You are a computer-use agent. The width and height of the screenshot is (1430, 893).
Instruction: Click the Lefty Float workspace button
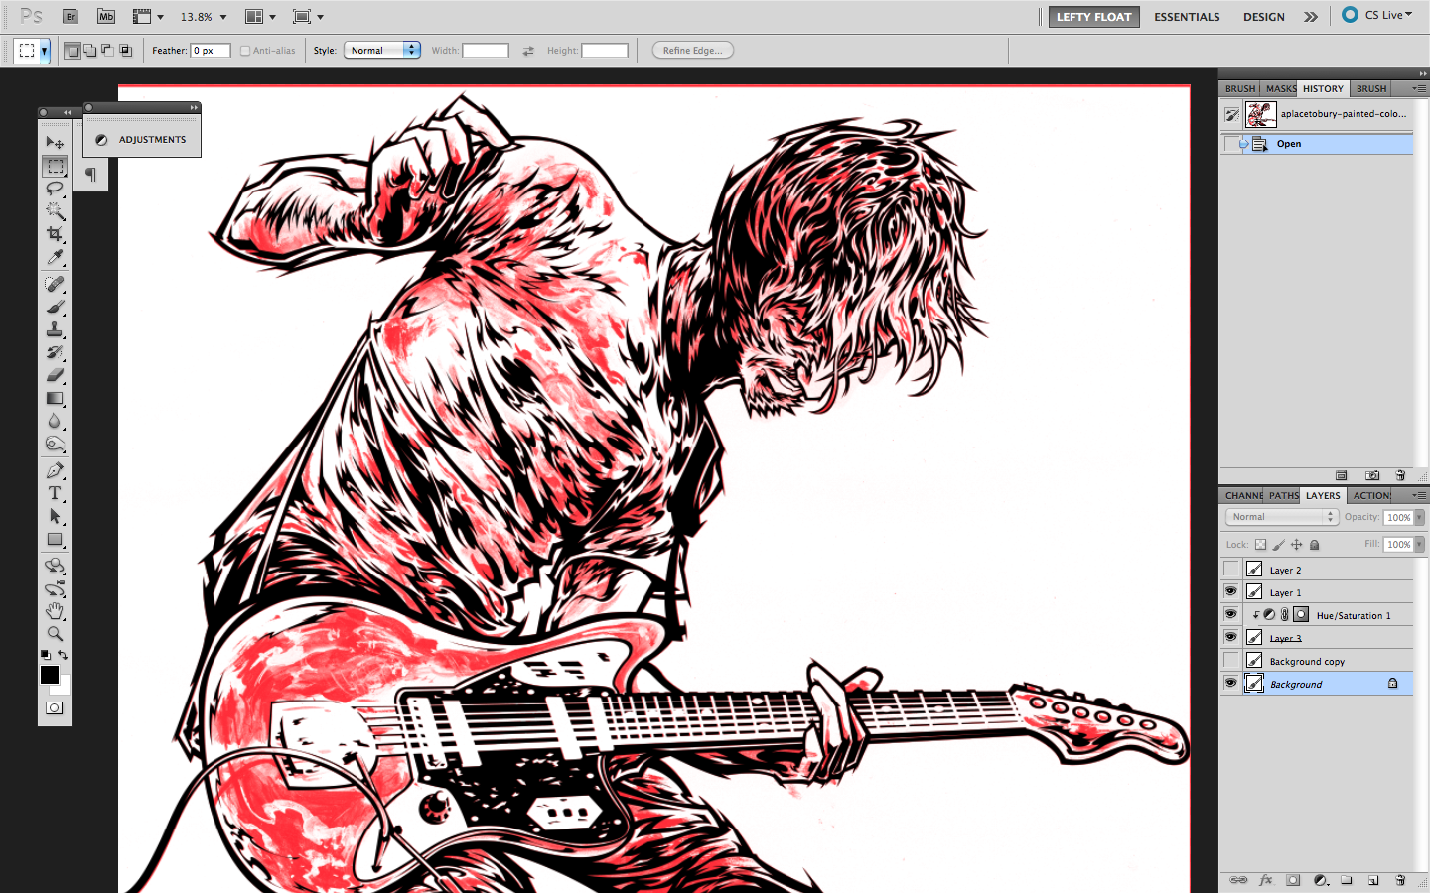tap(1093, 17)
